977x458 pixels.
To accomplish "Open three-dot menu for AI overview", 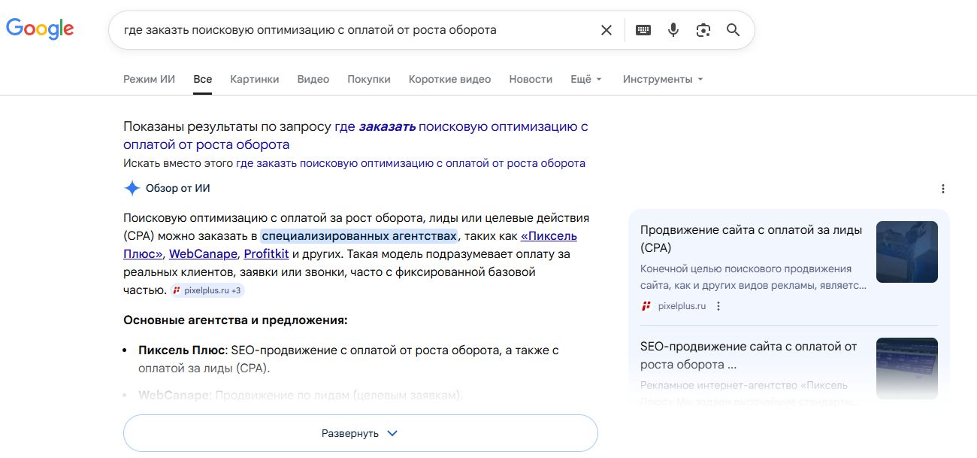I will pyautogui.click(x=943, y=189).
